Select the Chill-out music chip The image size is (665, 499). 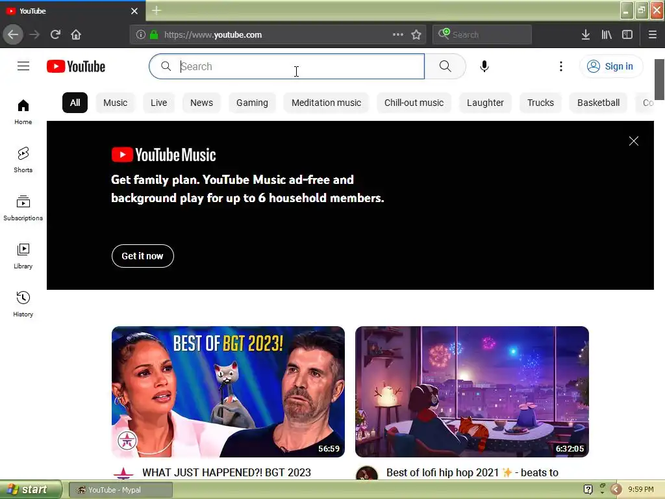(x=414, y=103)
